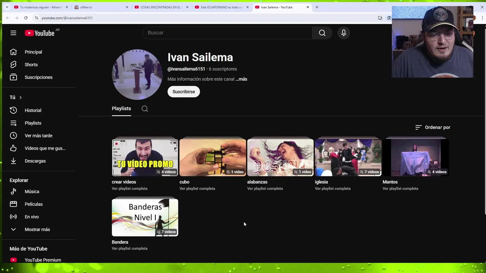Click the Ivan Sailema channel name
The image size is (486, 273).
tap(200, 57)
